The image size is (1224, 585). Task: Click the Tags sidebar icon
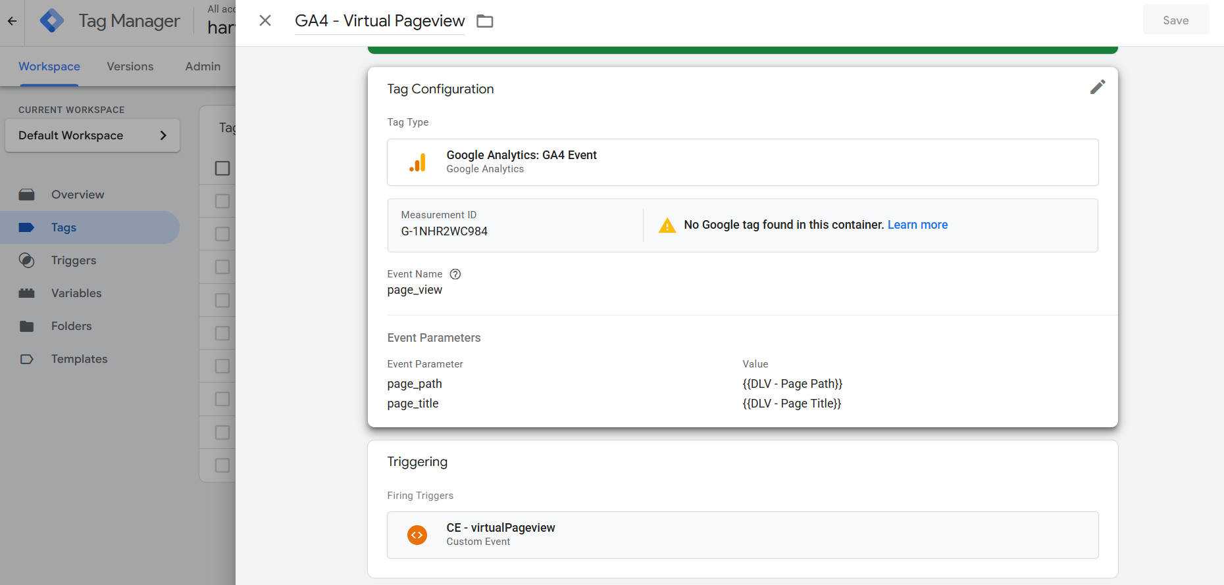tap(26, 227)
